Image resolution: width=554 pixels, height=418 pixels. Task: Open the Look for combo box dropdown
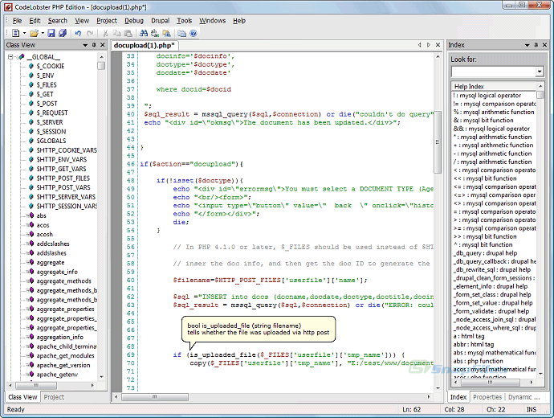(538, 72)
